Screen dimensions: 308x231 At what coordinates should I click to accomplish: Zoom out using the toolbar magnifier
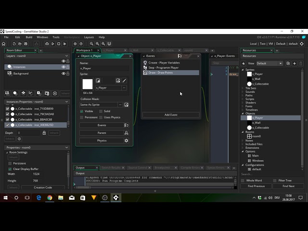coord(91,44)
